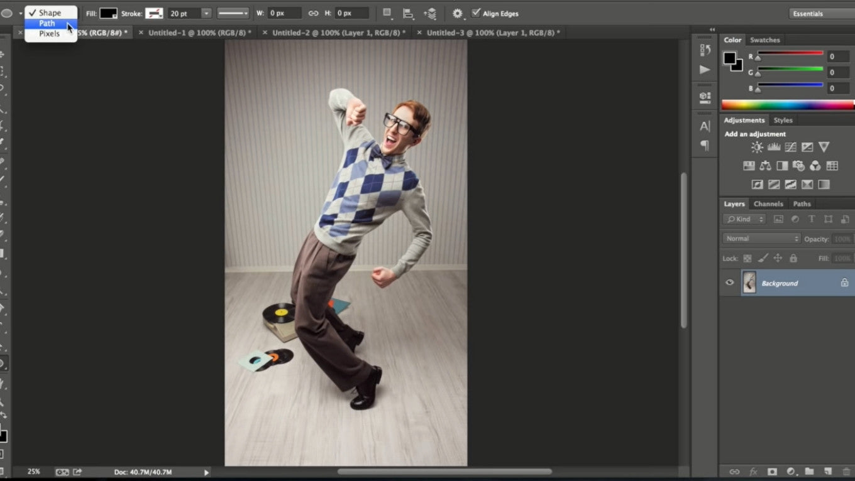Viewport: 855px width, 481px height.
Task: Add a Color Lookup adjustment
Action: coord(832,166)
